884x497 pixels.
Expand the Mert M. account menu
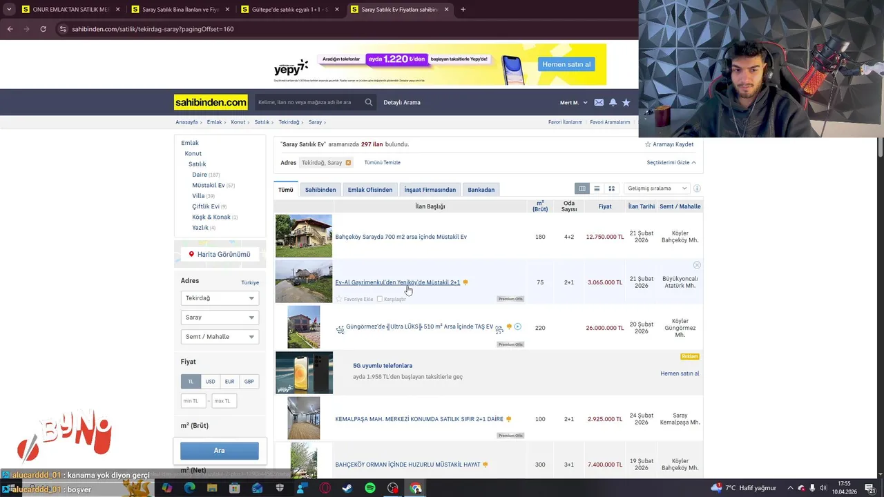coord(573,102)
